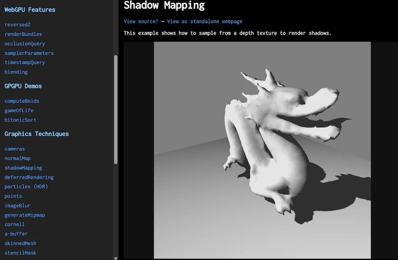Open the generateMipmap sample
The image size is (398, 260).
coord(25,215)
